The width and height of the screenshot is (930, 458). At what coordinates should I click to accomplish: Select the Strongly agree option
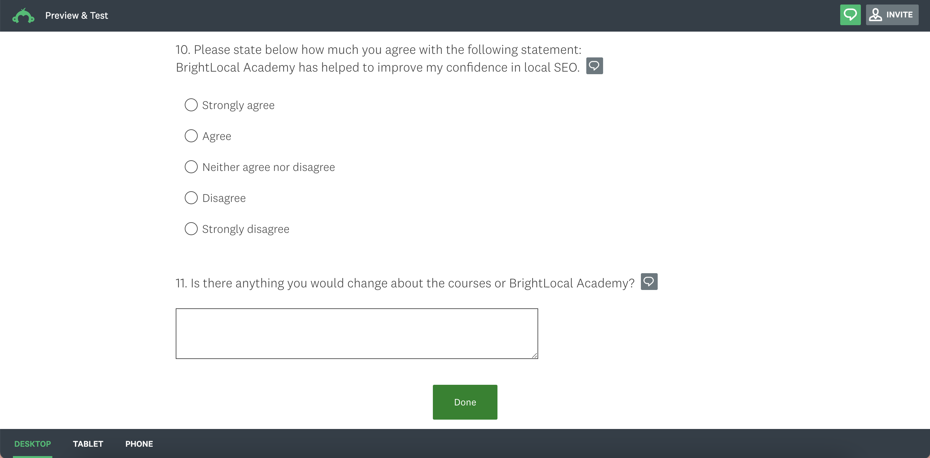click(191, 105)
